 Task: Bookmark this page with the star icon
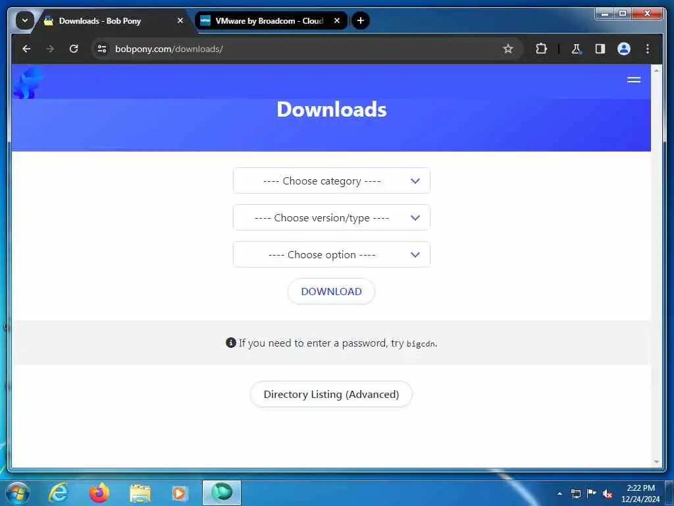pyautogui.click(x=508, y=49)
